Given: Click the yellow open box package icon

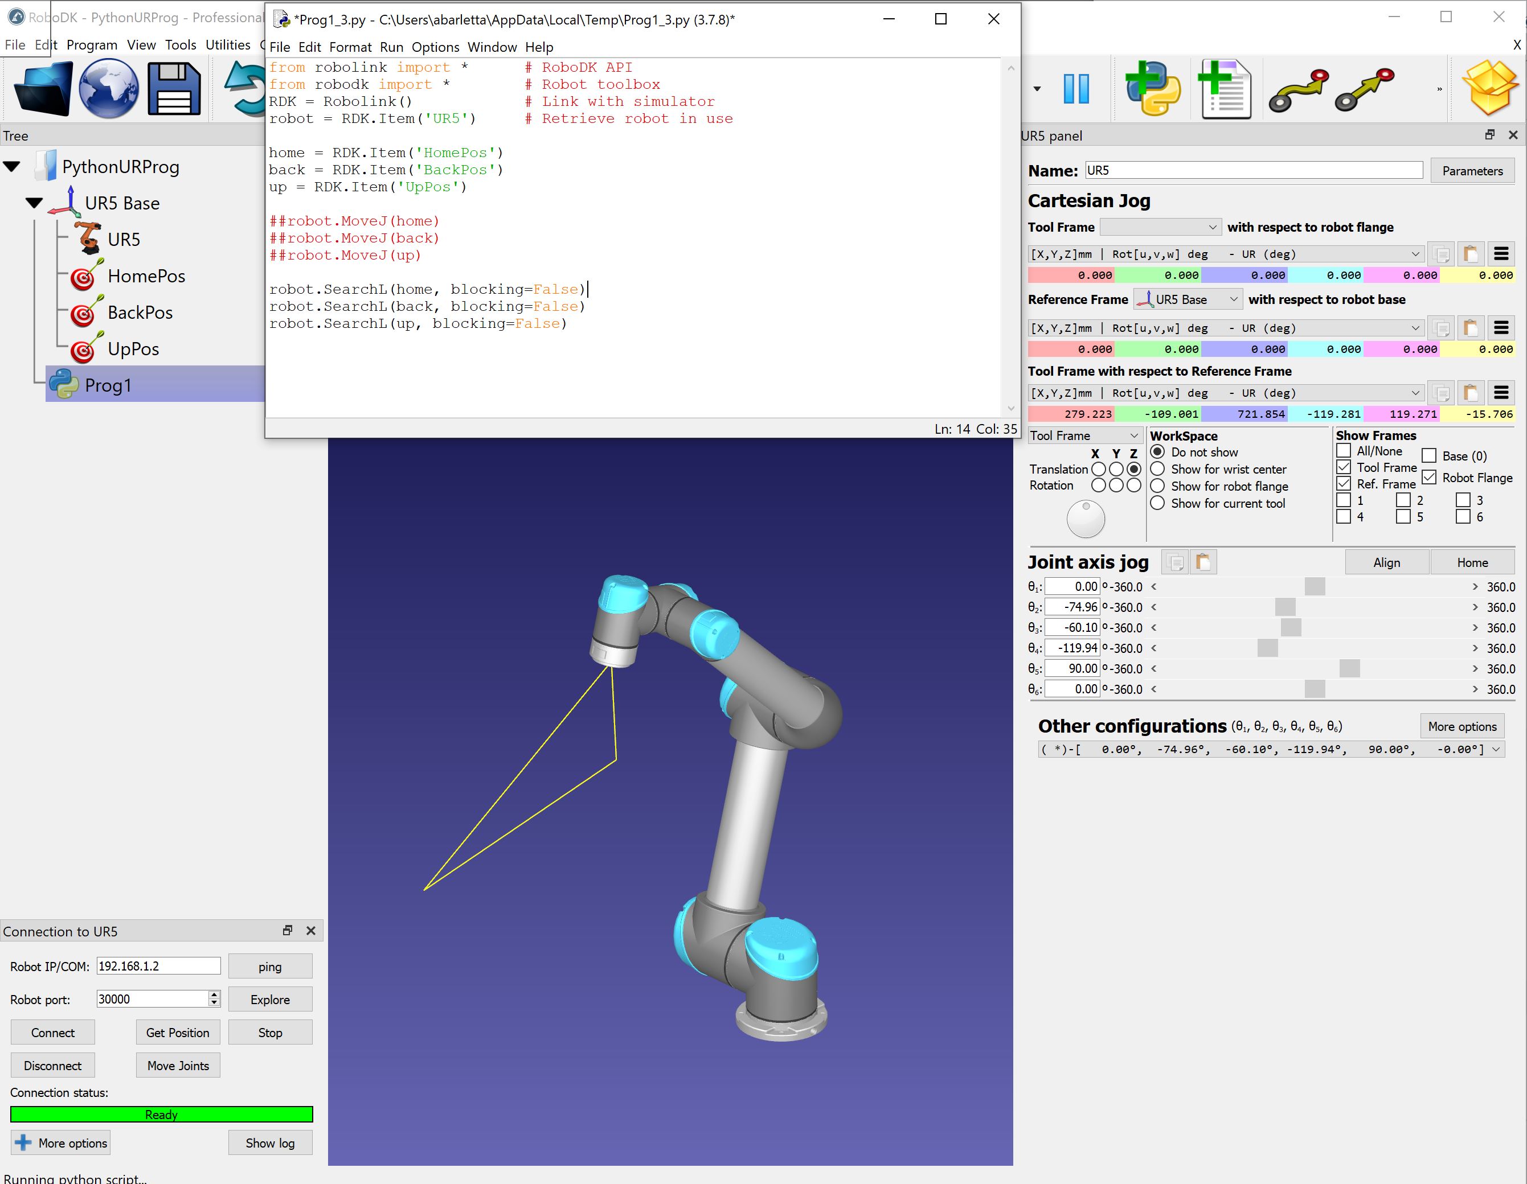Looking at the screenshot, I should tap(1490, 89).
